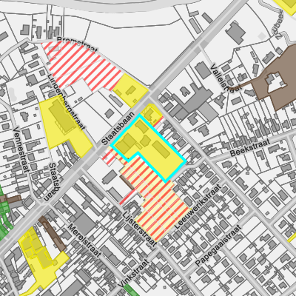Image resolution: width=296 pixels, height=296 pixels.
Task: Click the Leeuwerikstraat street label
Action: pos(198,206)
